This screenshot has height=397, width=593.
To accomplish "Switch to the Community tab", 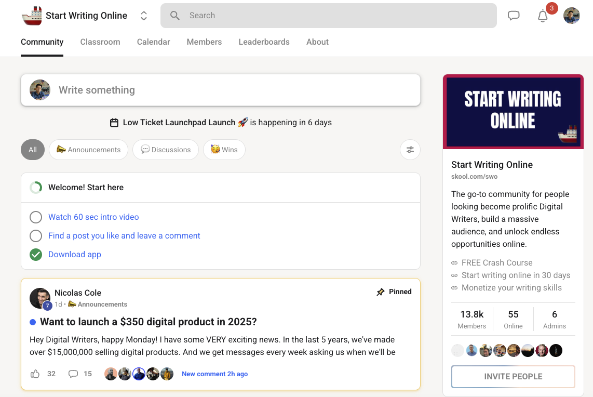I will (x=42, y=42).
